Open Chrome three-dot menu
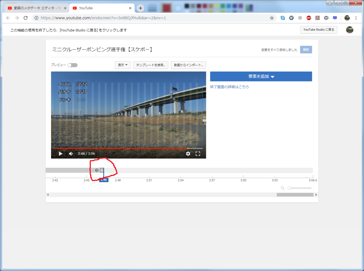 click(356, 18)
